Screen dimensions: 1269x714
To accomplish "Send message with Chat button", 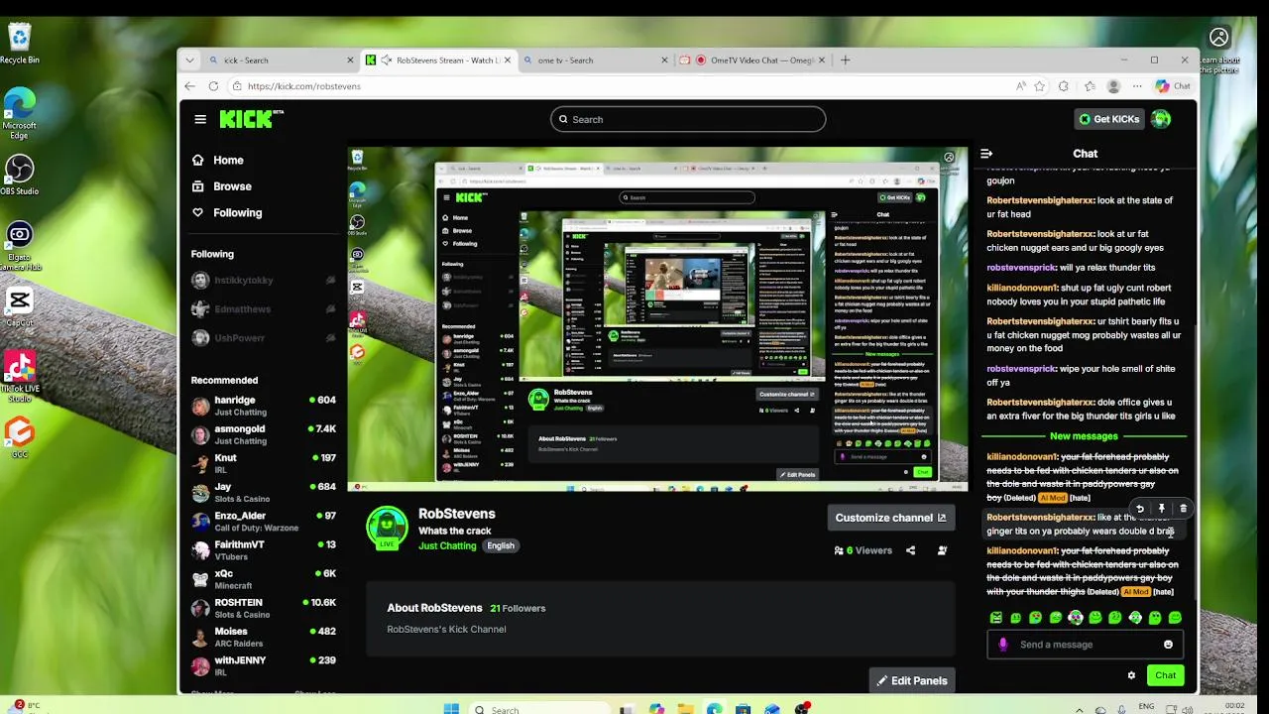I will click(x=1165, y=675).
